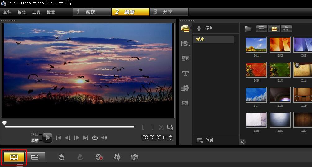Open the Title (T) library

tap(185, 74)
